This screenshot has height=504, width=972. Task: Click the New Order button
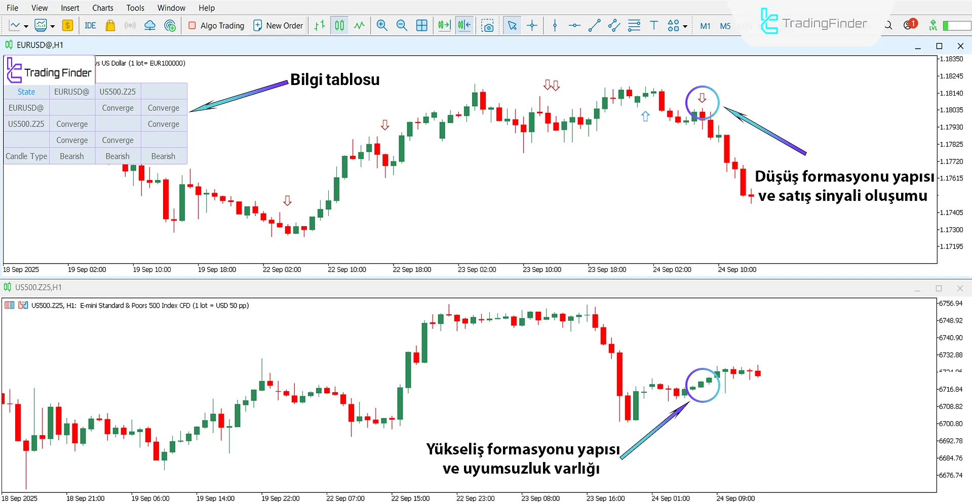[278, 25]
